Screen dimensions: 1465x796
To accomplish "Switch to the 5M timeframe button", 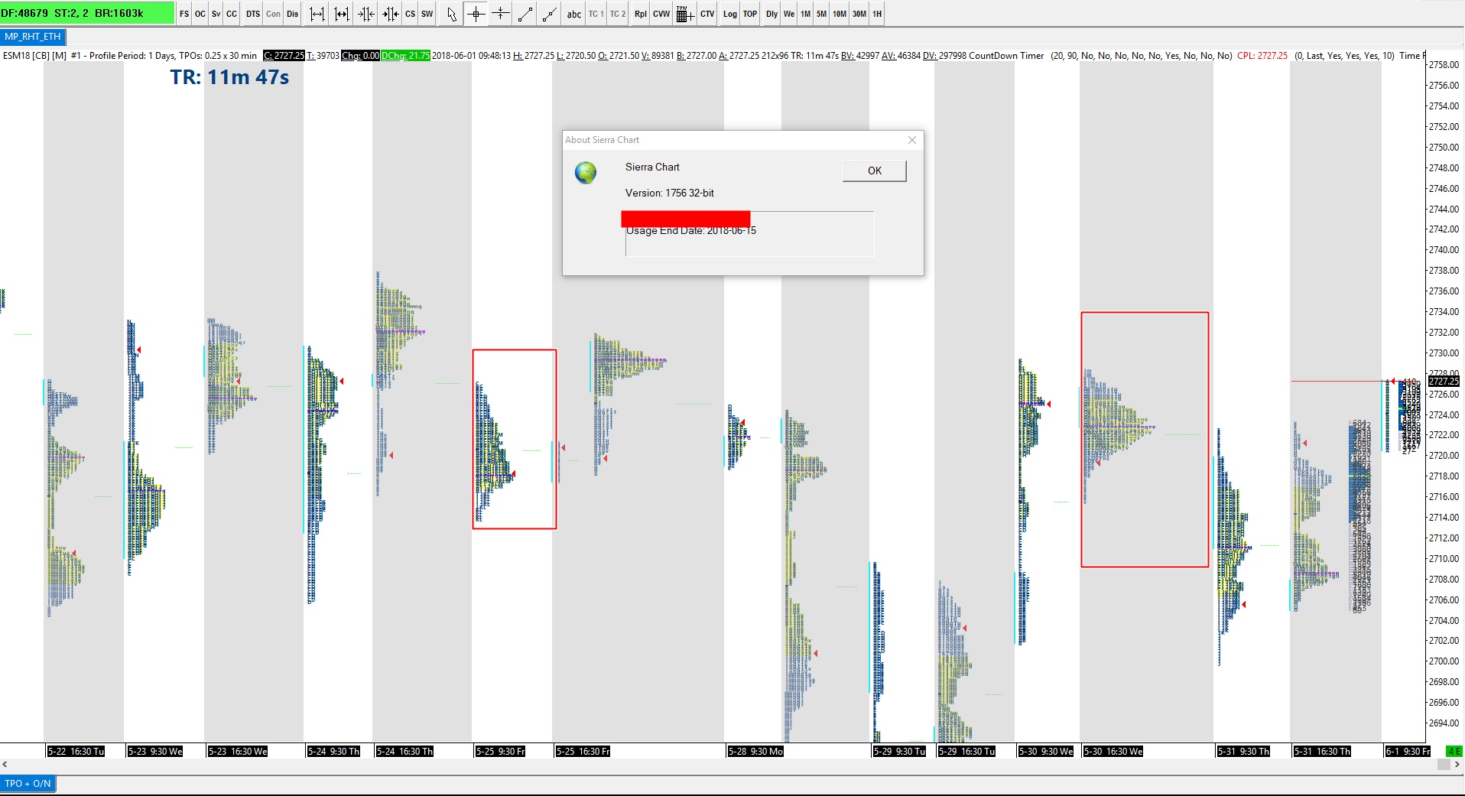I will (822, 14).
